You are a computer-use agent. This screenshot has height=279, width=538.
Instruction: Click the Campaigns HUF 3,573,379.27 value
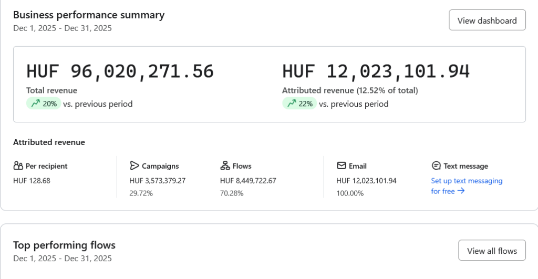click(157, 181)
